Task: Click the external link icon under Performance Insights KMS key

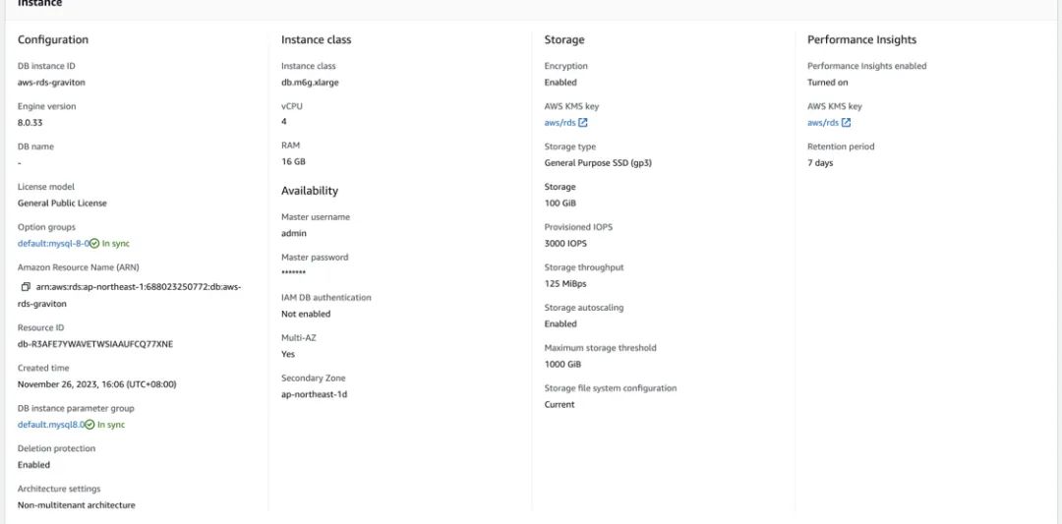Action: point(846,123)
